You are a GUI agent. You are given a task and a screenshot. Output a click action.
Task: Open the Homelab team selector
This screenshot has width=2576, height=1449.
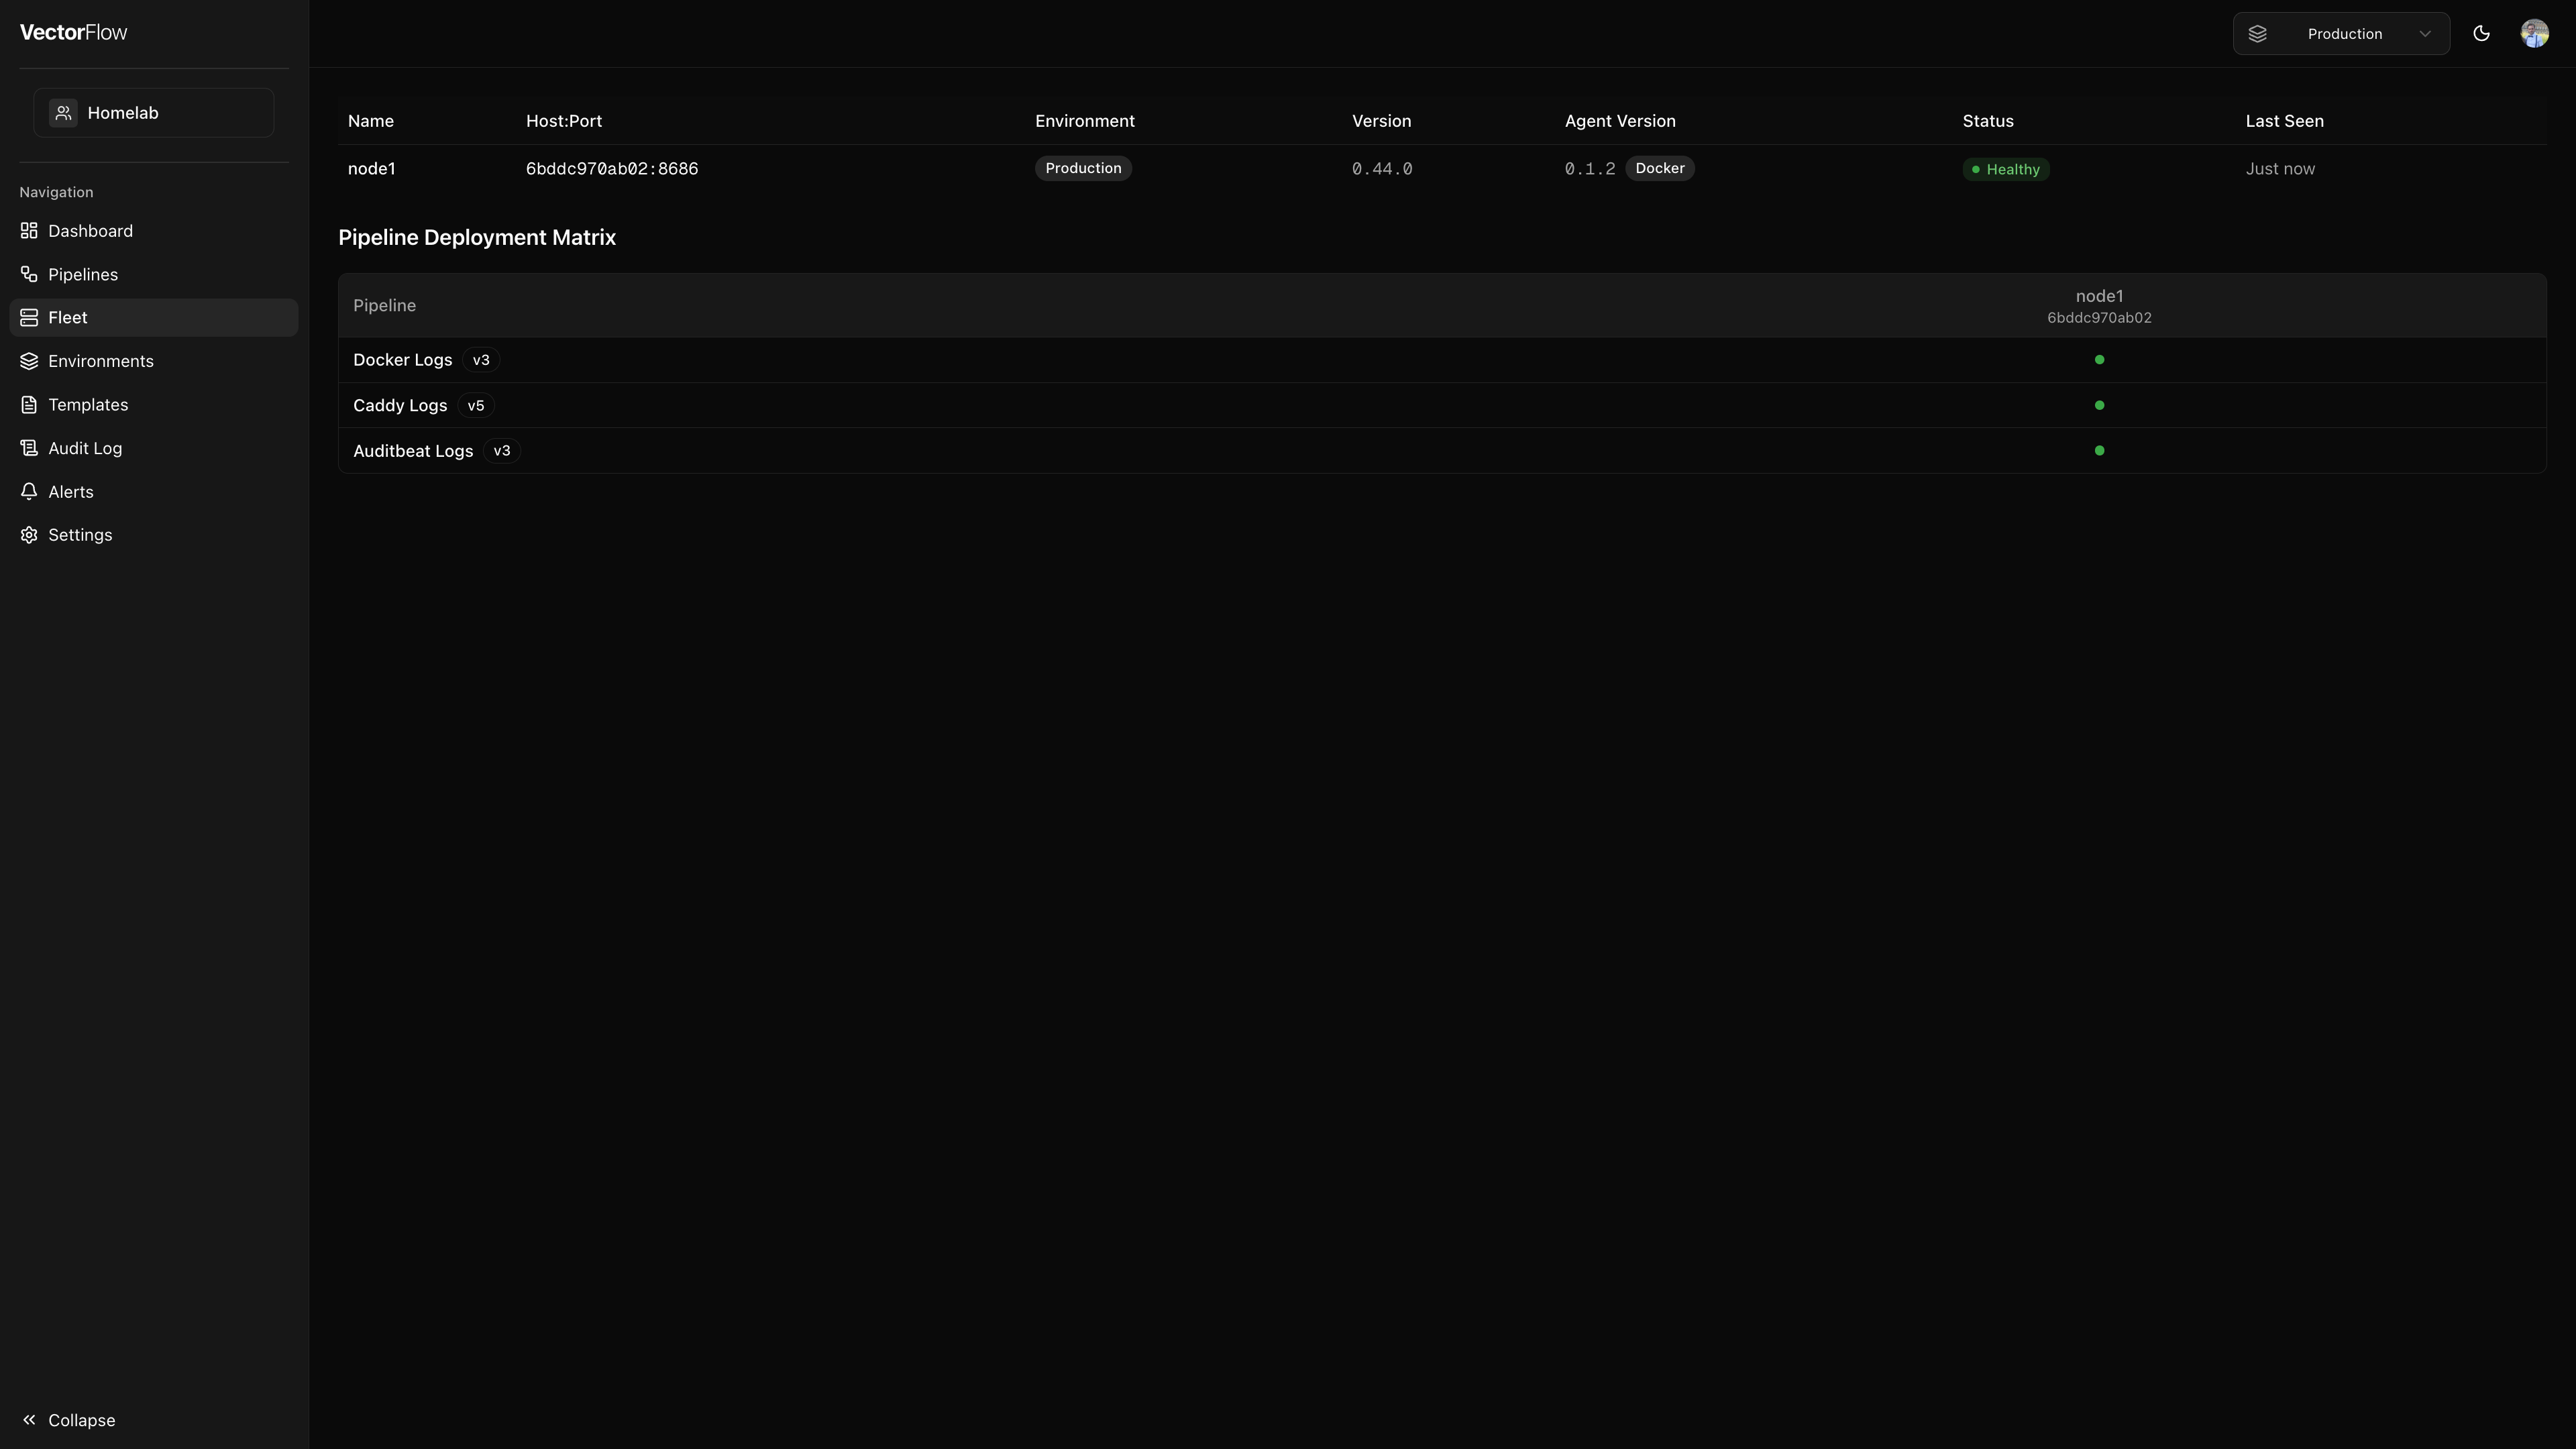click(154, 113)
